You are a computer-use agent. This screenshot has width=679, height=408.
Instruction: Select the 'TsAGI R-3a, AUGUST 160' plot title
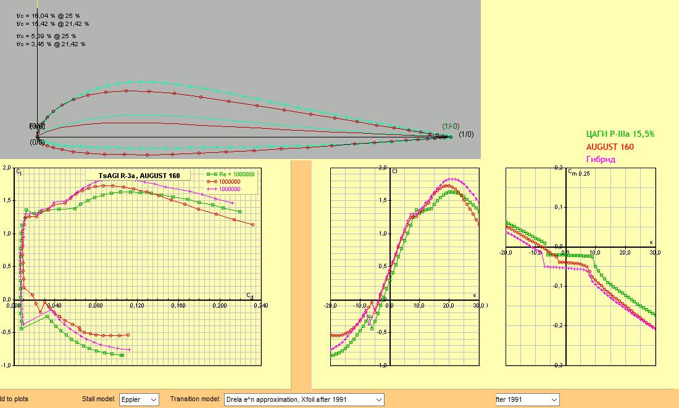point(139,176)
